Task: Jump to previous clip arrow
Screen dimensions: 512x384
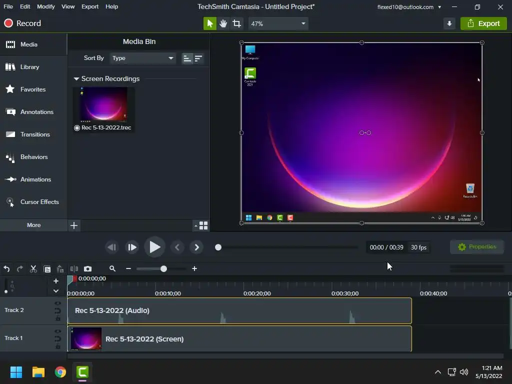Action: point(177,247)
